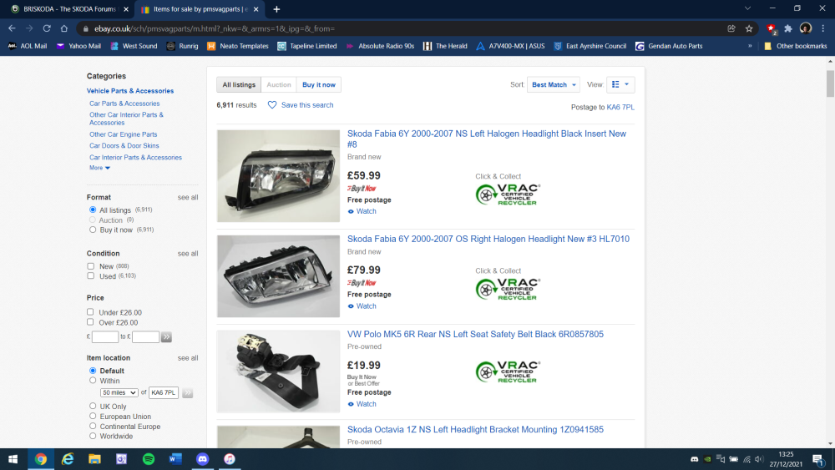Watch the £79.99 Fabia right headlight
This screenshot has height=470, width=835.
click(x=362, y=306)
